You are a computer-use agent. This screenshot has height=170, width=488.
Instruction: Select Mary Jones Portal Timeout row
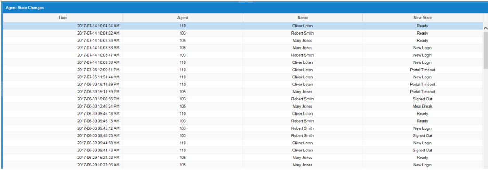pyautogui.click(x=243, y=92)
